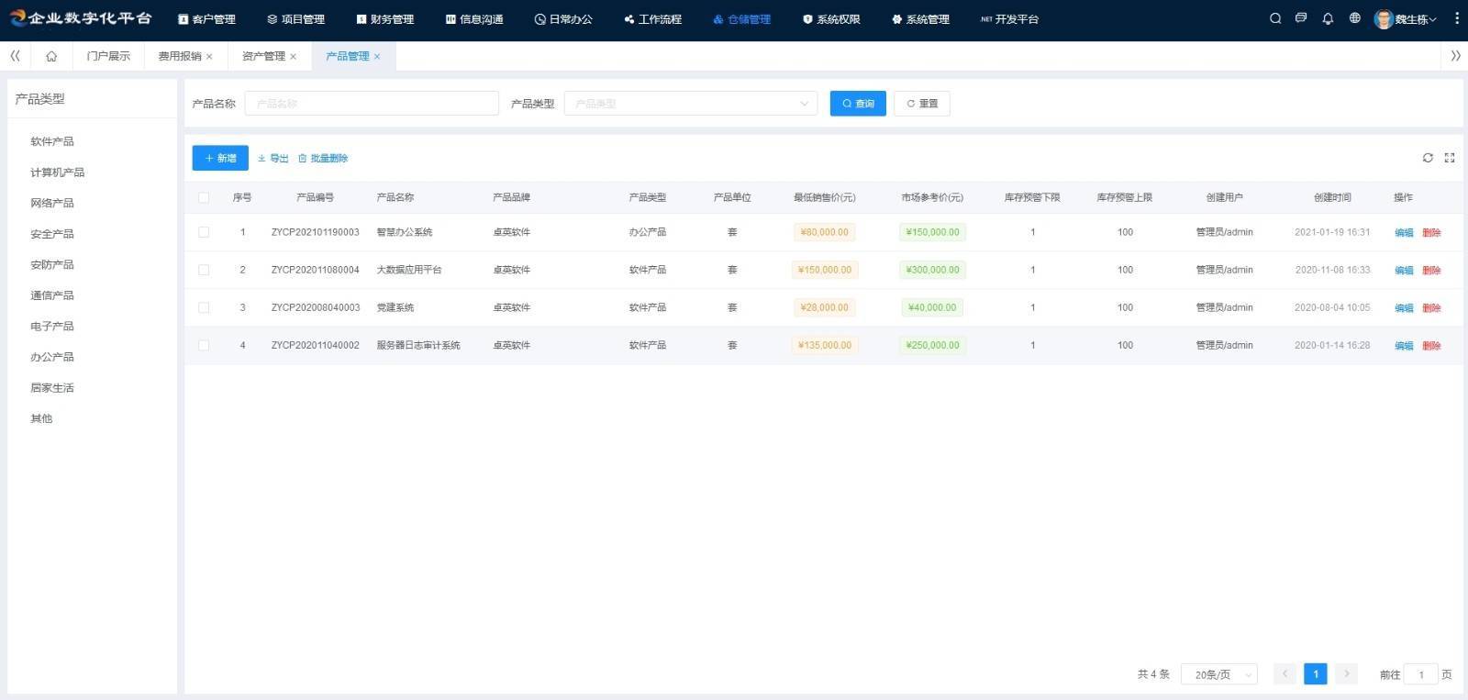This screenshot has width=1468, height=700.
Task: Switch to the 门户展示 tab
Action: [x=108, y=56]
